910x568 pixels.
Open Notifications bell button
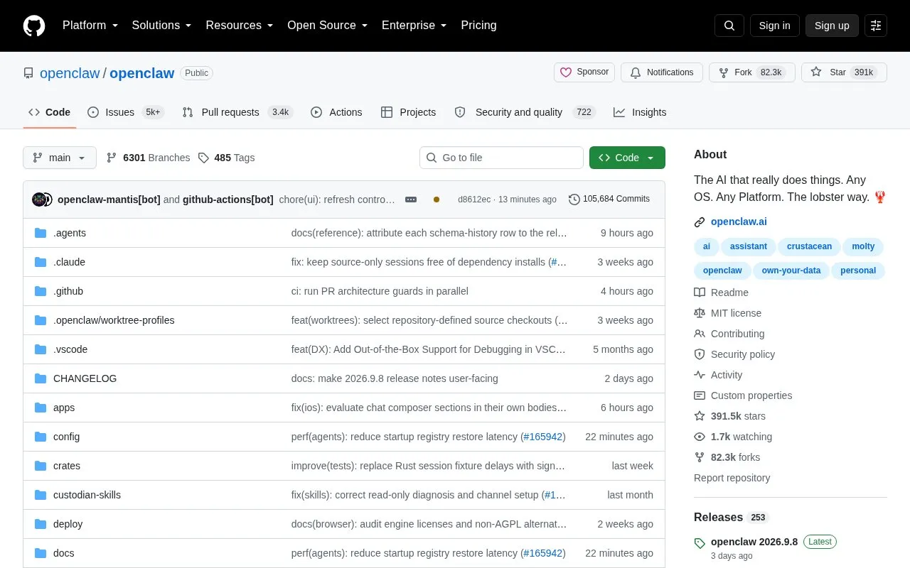pyautogui.click(x=662, y=72)
